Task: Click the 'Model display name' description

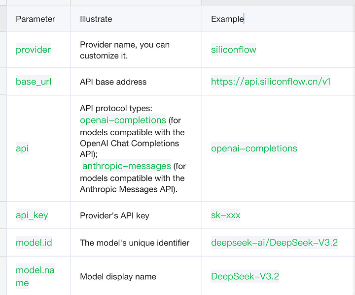Action: pyautogui.click(x=118, y=276)
